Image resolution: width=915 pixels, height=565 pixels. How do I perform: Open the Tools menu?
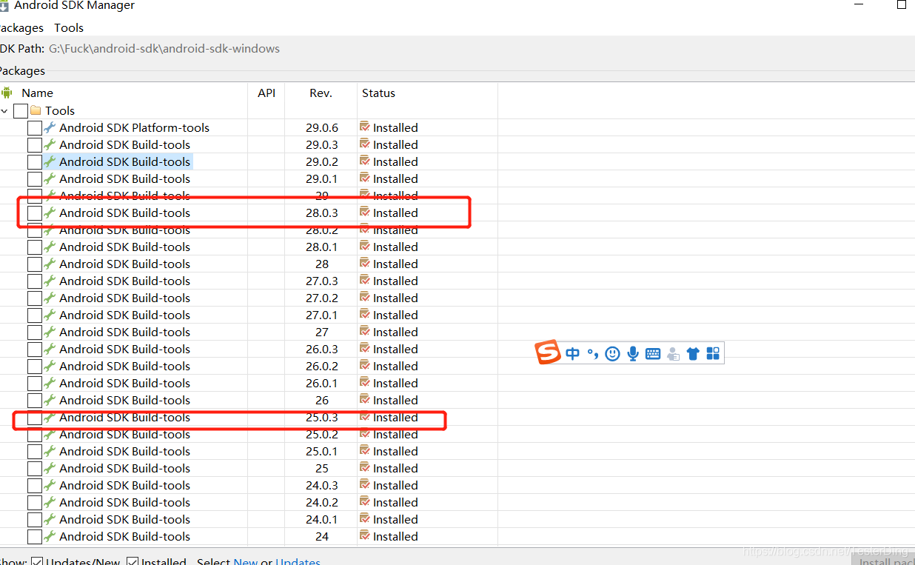[69, 27]
